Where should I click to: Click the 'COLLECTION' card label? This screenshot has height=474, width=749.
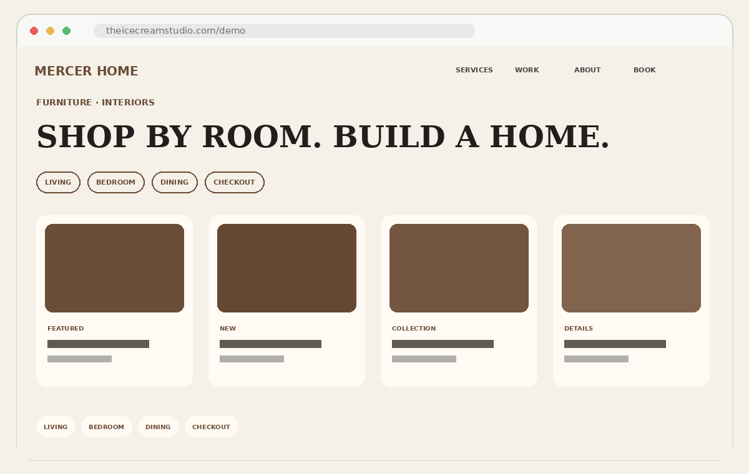(414, 329)
